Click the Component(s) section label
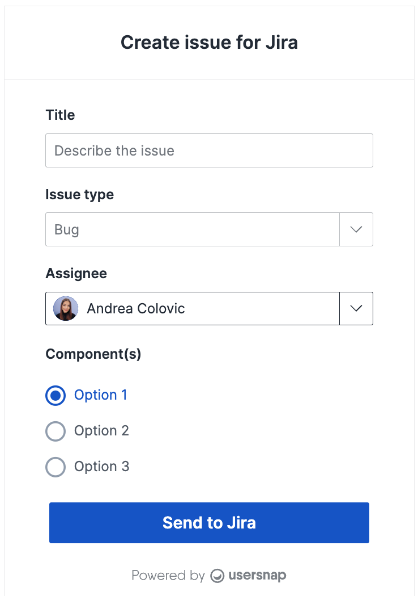This screenshot has width=418, height=604. click(93, 354)
